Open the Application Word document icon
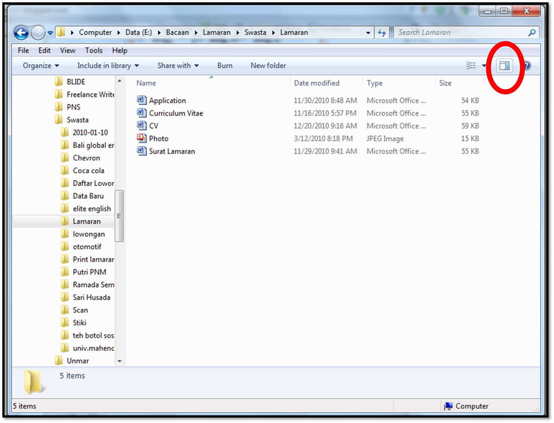This screenshot has height=423, width=554. [142, 100]
